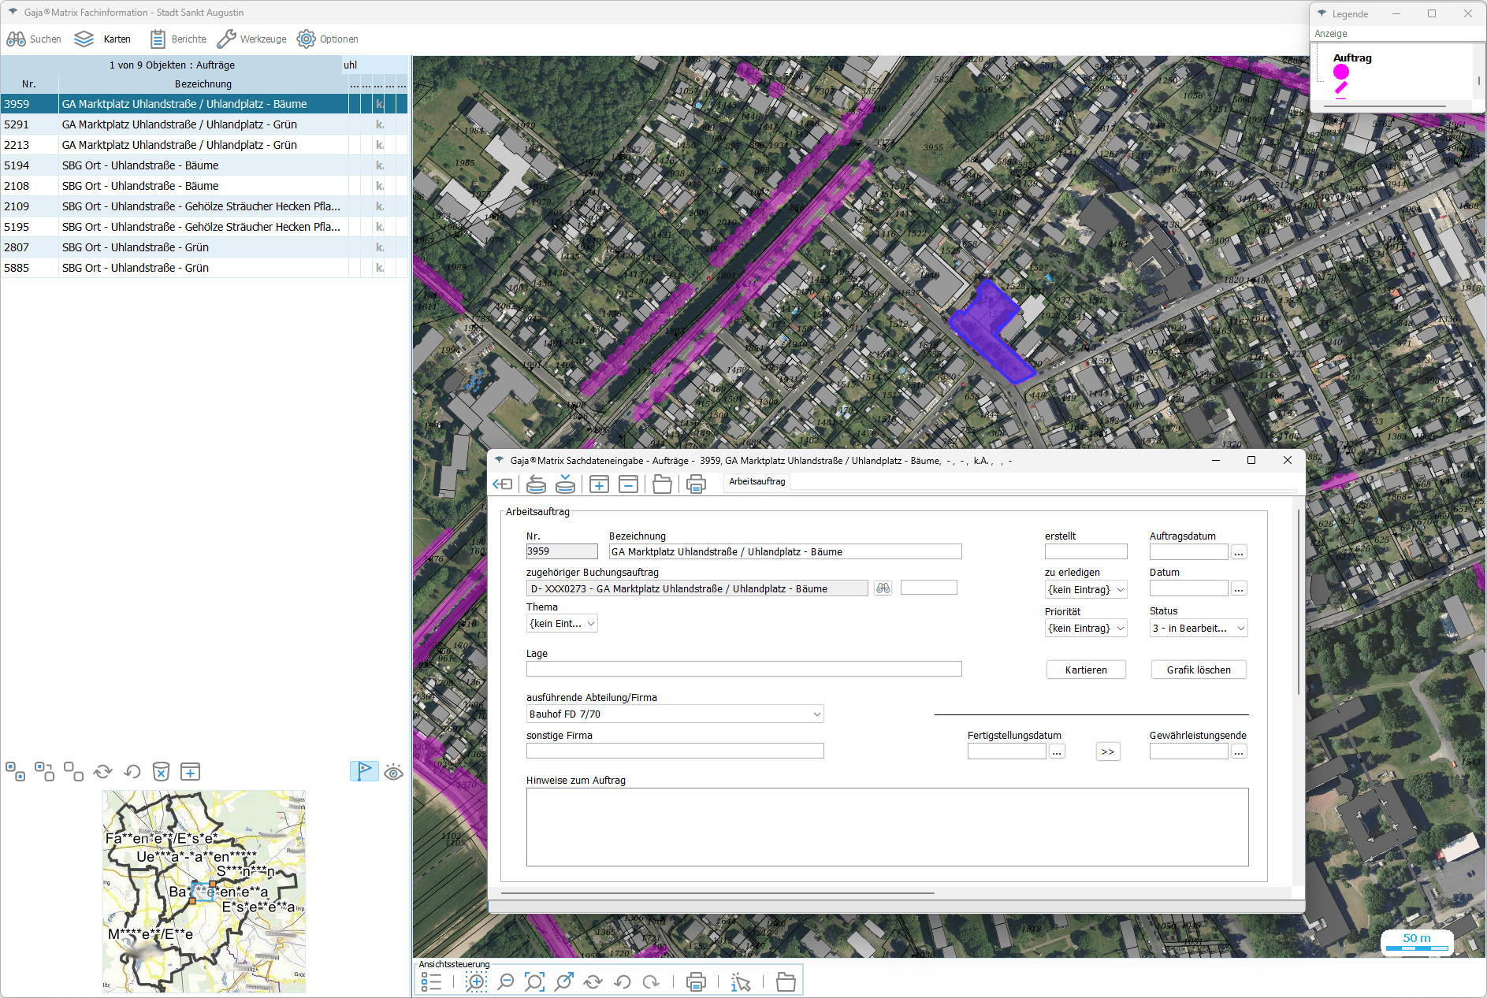Open the Berichte menu
The height and width of the screenshot is (998, 1487).
(x=178, y=39)
